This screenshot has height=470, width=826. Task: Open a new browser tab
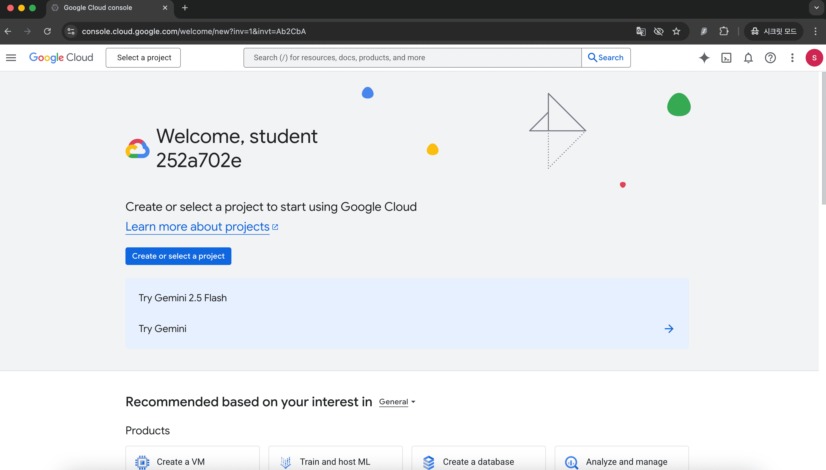coord(185,8)
